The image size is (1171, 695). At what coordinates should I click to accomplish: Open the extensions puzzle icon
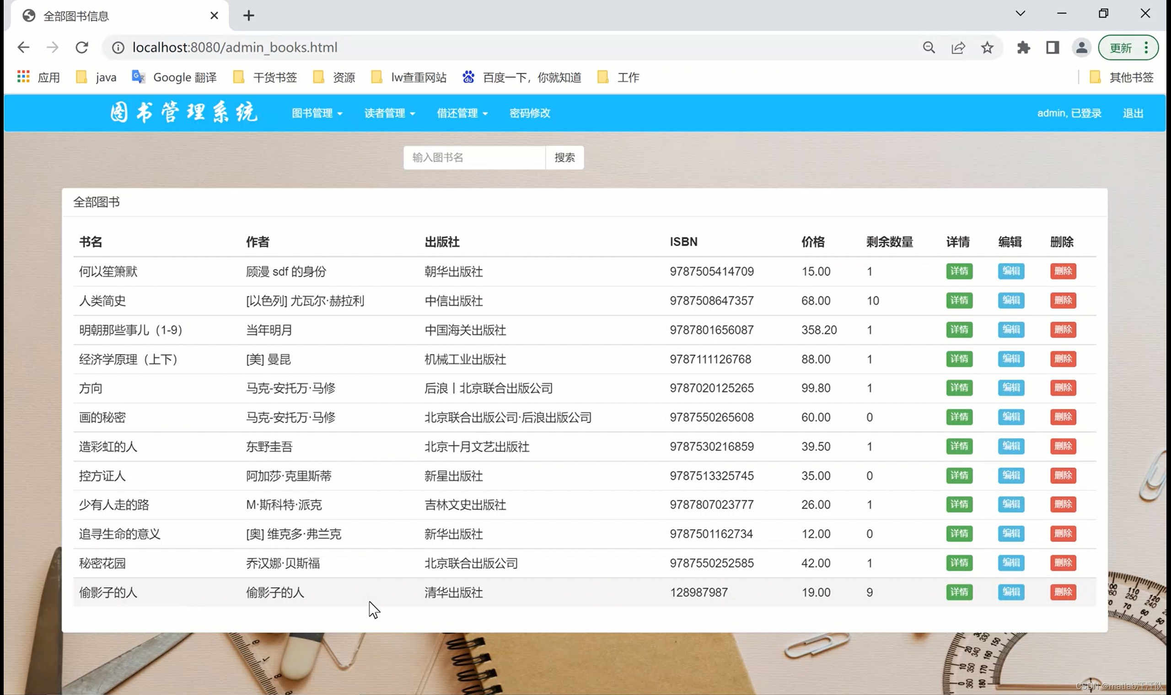coord(1023,47)
